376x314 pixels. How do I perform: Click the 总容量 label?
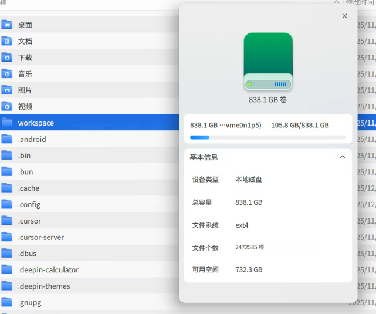point(202,202)
